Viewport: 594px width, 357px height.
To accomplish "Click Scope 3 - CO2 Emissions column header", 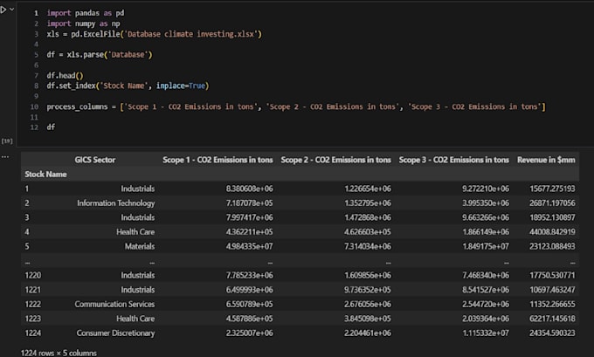I will coord(454,160).
